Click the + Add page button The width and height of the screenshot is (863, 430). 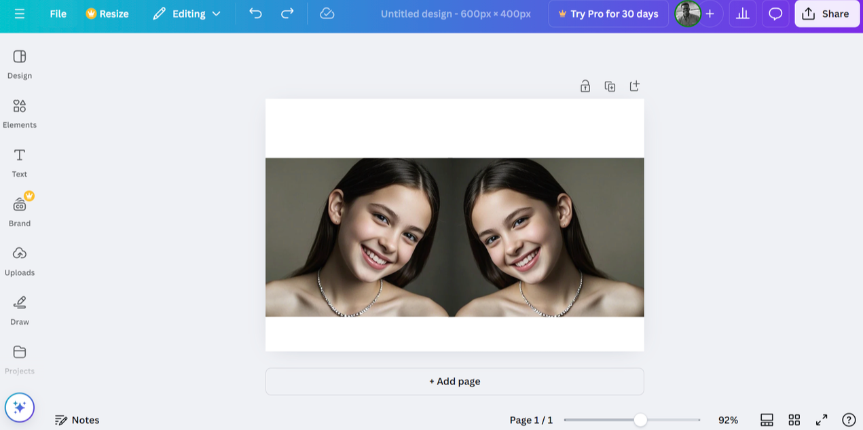(455, 382)
